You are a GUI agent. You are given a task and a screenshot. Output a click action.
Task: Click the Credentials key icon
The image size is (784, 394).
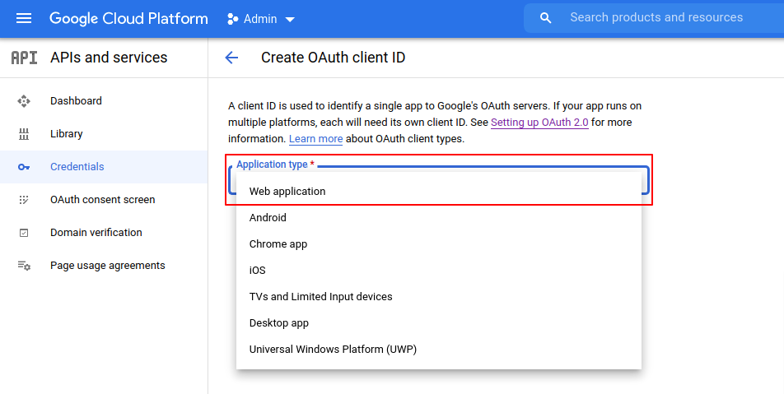[x=24, y=167]
